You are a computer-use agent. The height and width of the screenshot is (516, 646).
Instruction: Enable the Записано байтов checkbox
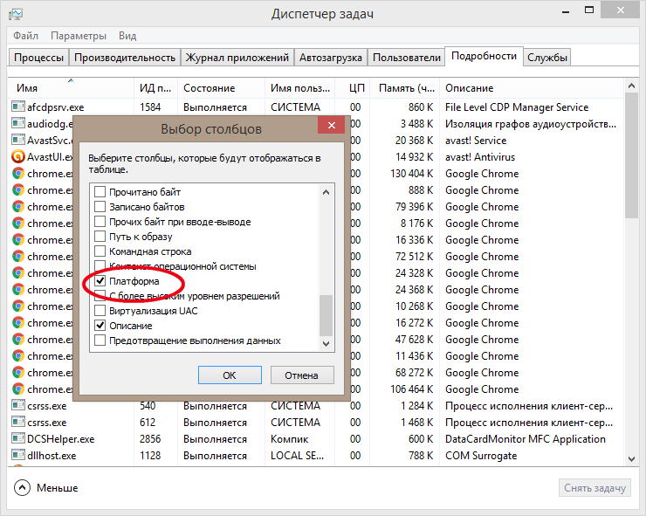point(100,206)
